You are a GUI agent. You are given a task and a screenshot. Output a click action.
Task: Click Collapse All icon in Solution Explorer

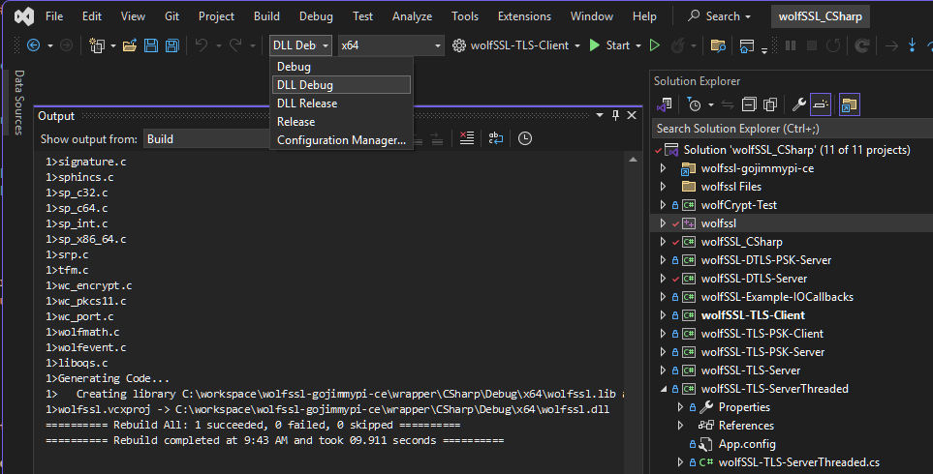pos(749,104)
